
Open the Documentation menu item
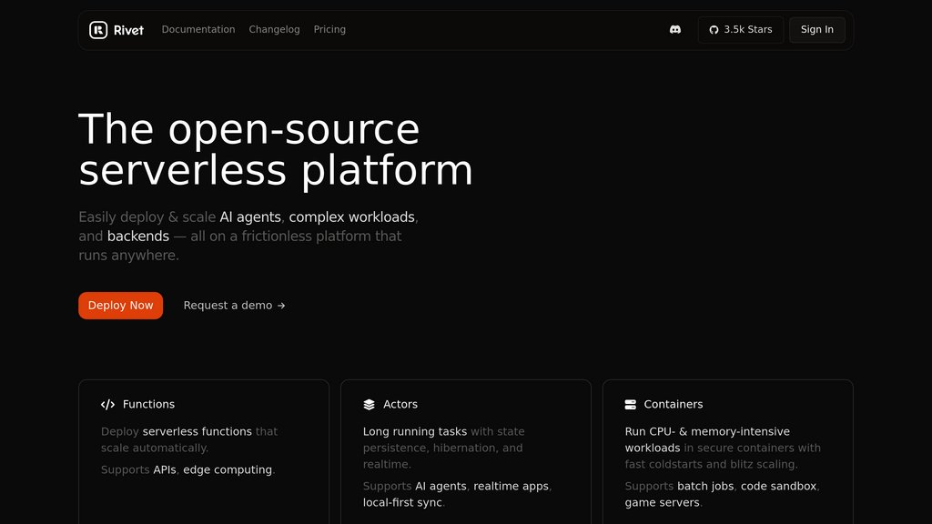pyautogui.click(x=198, y=29)
